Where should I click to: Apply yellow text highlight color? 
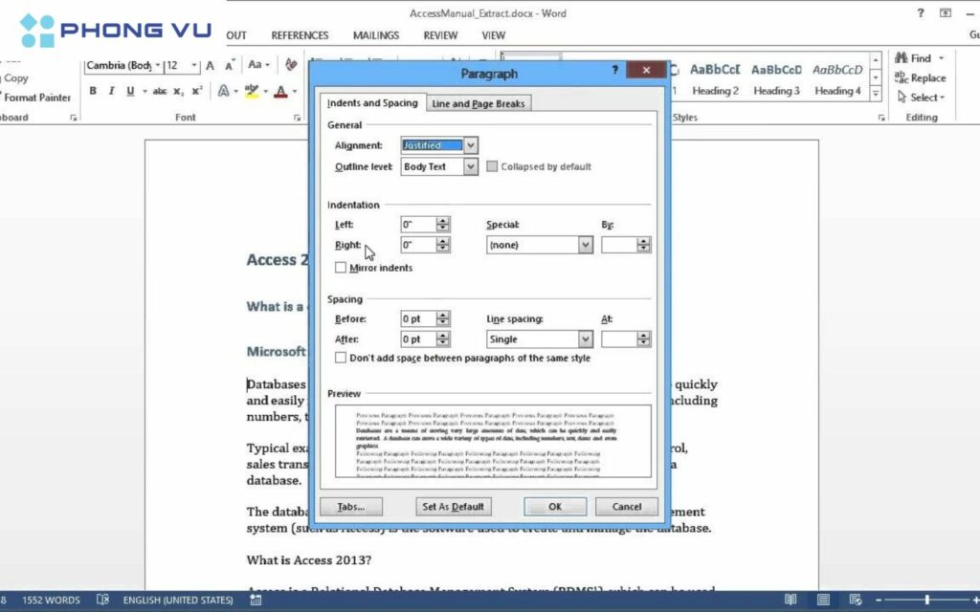[252, 91]
